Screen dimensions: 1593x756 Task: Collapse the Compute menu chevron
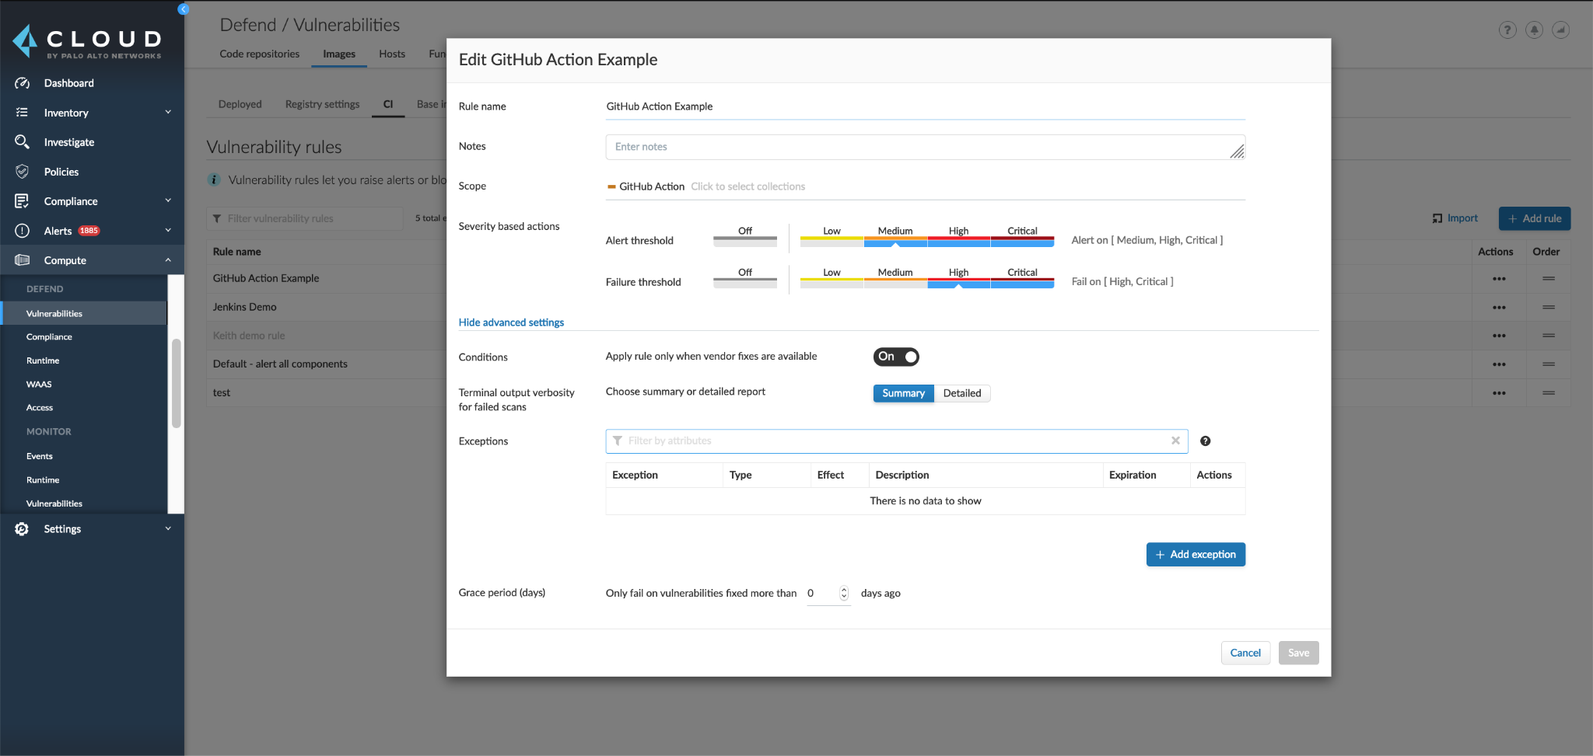coord(168,260)
